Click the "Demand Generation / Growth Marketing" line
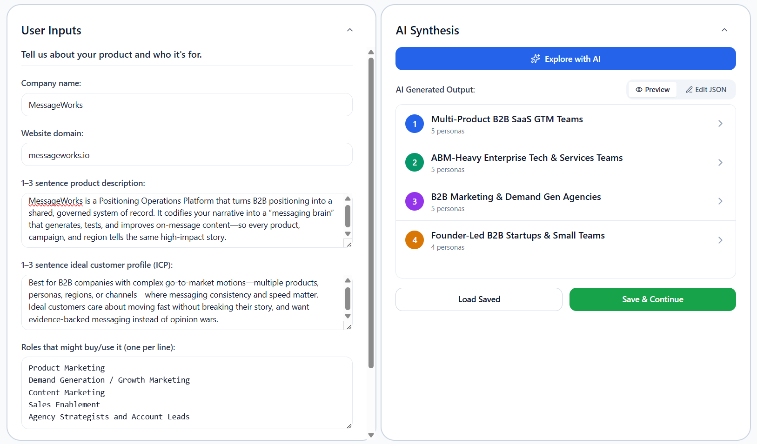The height and width of the screenshot is (444, 757). click(109, 380)
